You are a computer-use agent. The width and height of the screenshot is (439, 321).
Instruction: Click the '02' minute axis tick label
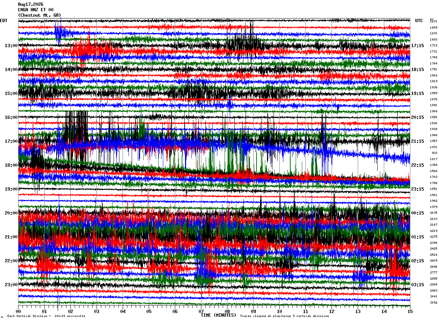(70, 311)
